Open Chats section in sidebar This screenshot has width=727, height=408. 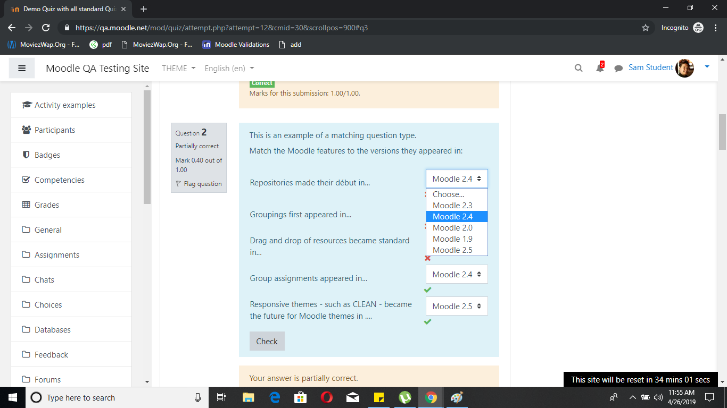[71, 280]
